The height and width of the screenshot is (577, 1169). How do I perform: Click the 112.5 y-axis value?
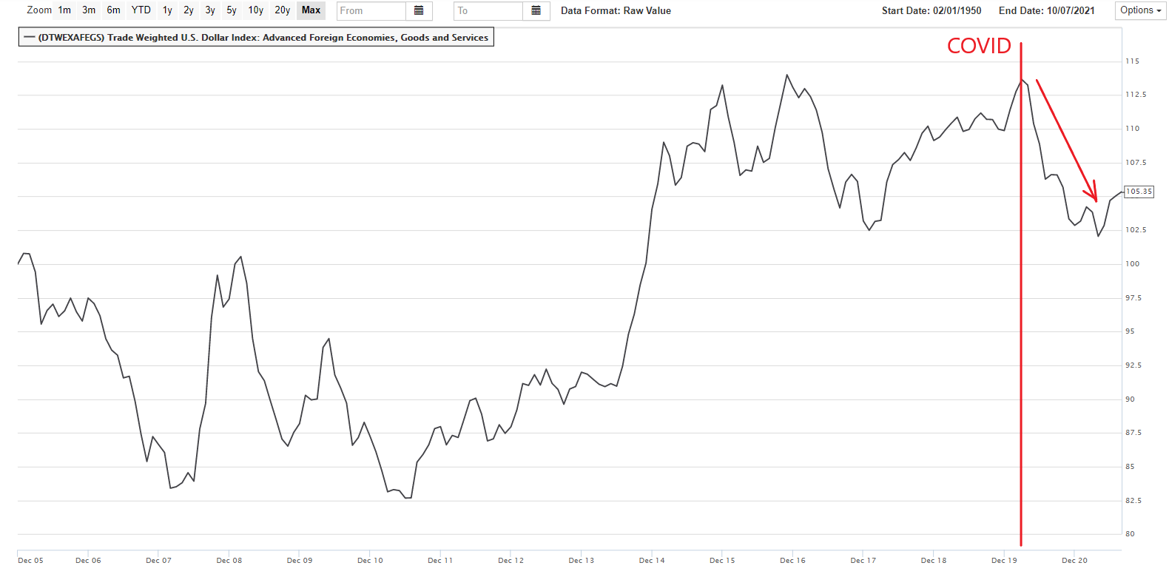(x=1136, y=95)
